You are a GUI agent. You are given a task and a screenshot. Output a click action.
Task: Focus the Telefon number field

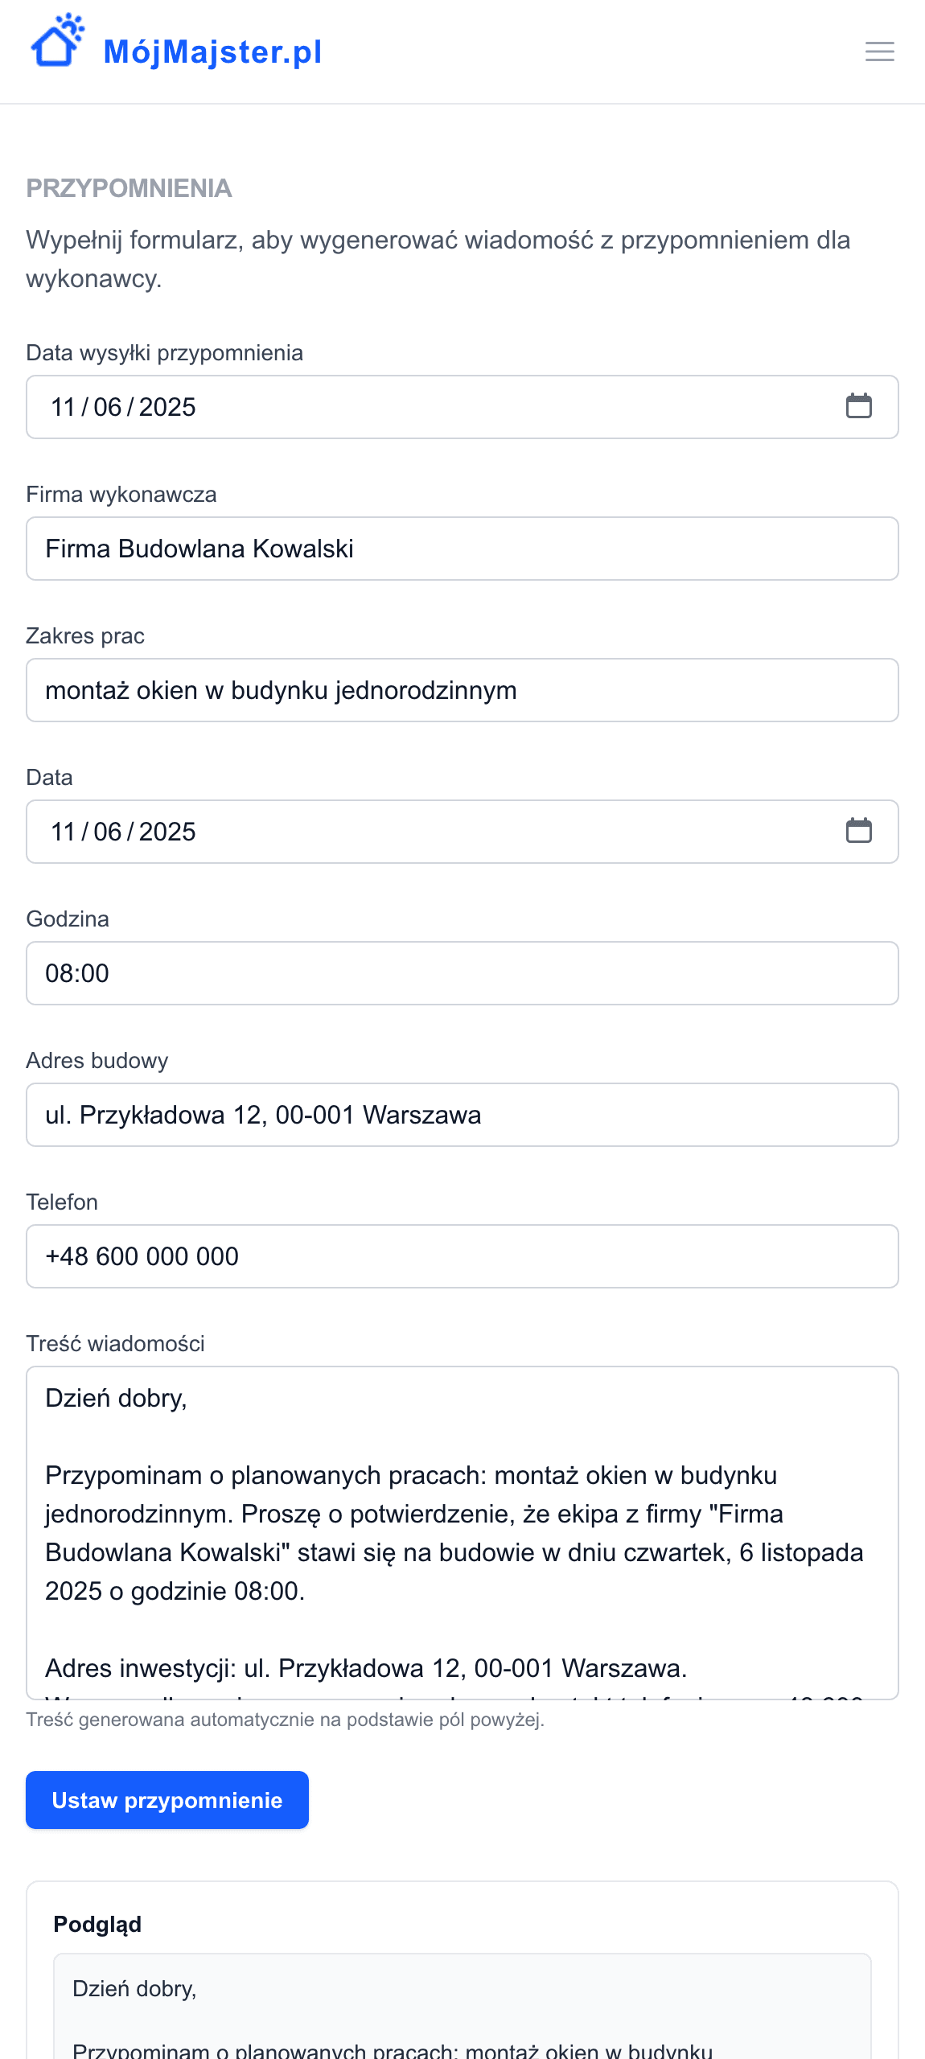(462, 1256)
